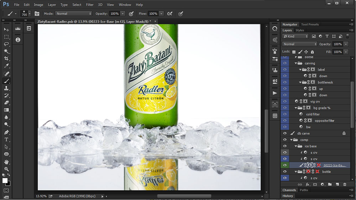Switch to the Styles tab

coord(300,30)
